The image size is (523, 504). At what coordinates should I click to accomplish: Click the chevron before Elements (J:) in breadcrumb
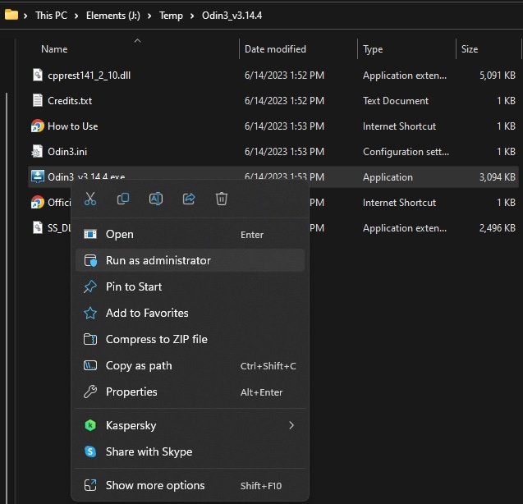tap(77, 16)
